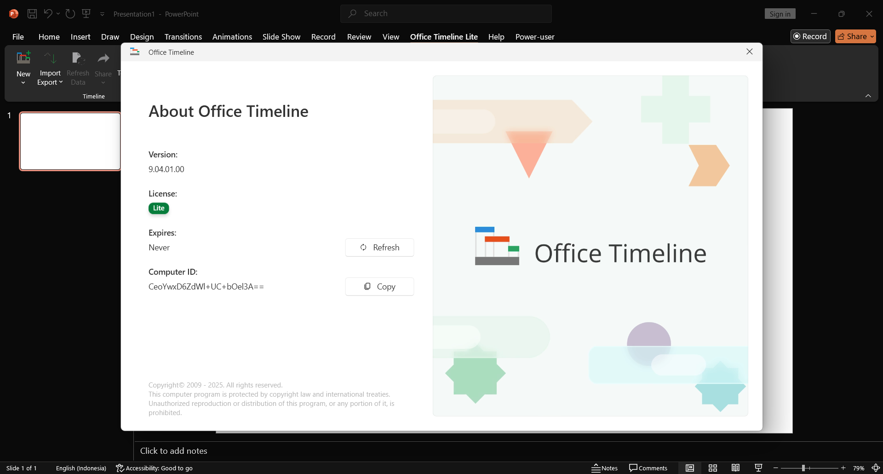Image resolution: width=883 pixels, height=474 pixels.
Task: Select slide 1 thumbnail
Action: click(x=70, y=141)
